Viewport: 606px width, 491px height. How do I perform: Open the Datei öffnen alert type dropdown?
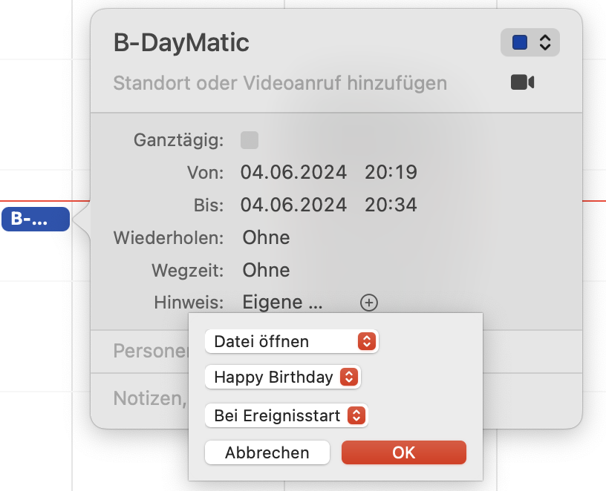click(x=291, y=341)
